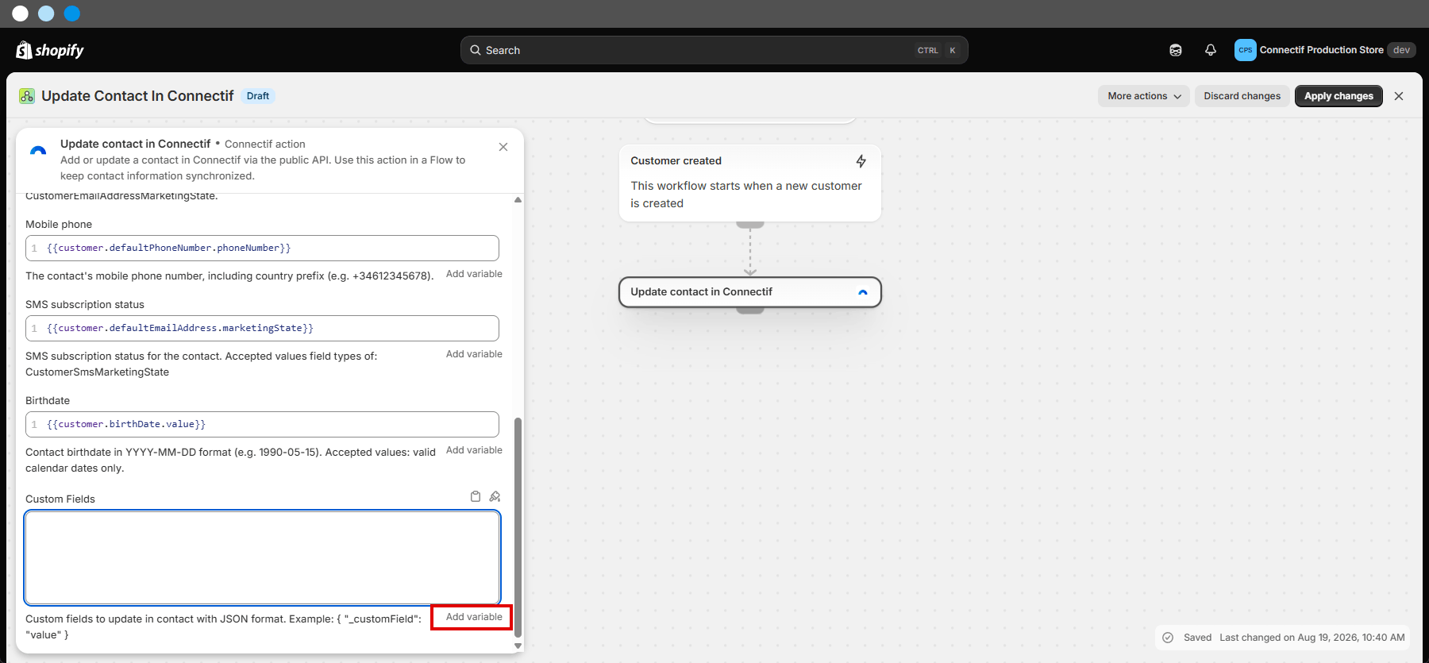Image resolution: width=1429 pixels, height=663 pixels.
Task: Click the CTRL K shortcut hint
Action: pos(938,50)
